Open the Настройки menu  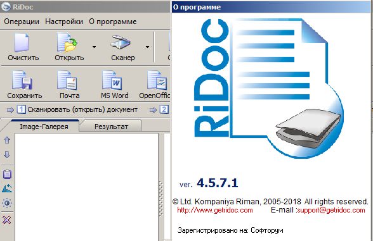tap(64, 22)
